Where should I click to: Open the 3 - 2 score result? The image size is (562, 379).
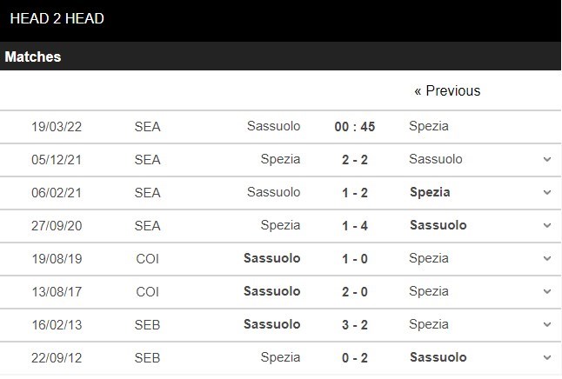(x=354, y=324)
